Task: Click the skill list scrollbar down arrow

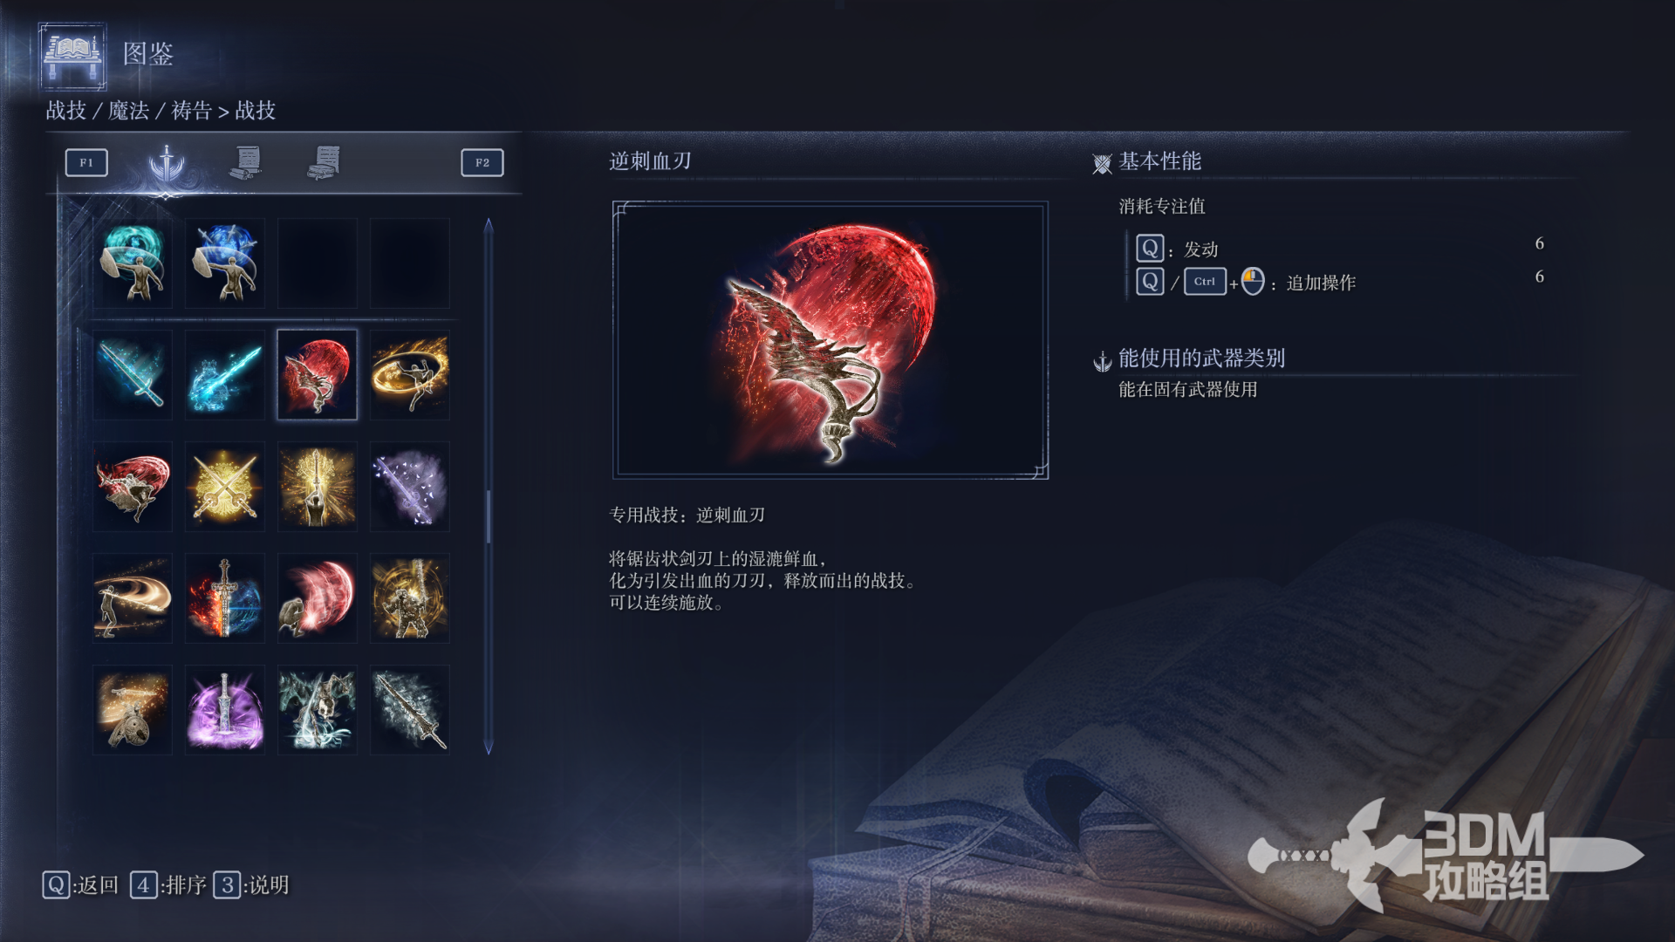Action: [489, 747]
